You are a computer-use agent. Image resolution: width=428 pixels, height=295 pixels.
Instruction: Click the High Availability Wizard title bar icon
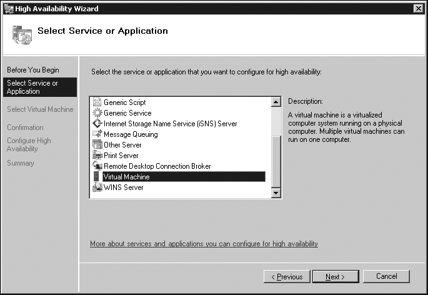tap(9, 9)
